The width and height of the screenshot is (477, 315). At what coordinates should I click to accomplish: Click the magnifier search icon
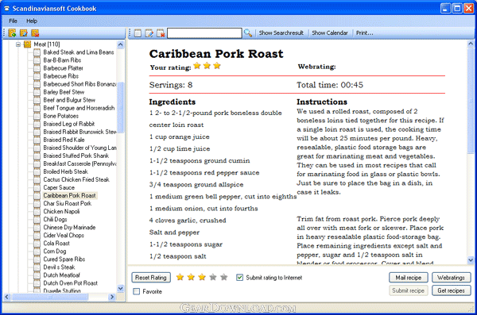click(248, 33)
